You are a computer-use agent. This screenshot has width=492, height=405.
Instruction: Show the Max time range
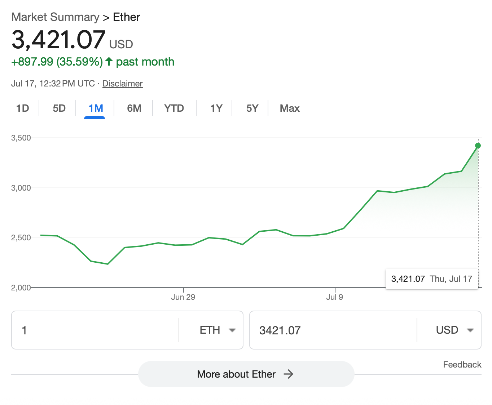pos(290,108)
